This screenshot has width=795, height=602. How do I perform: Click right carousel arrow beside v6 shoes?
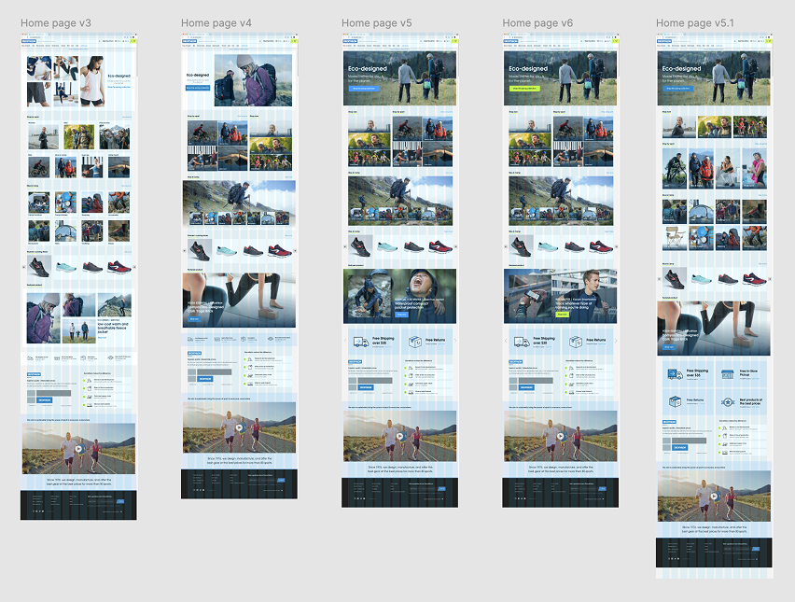(x=618, y=246)
